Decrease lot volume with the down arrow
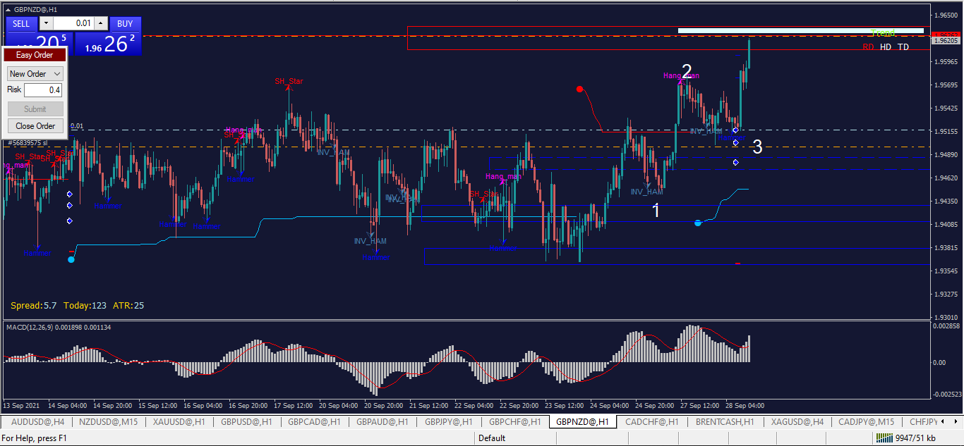964x446 pixels. (46, 23)
